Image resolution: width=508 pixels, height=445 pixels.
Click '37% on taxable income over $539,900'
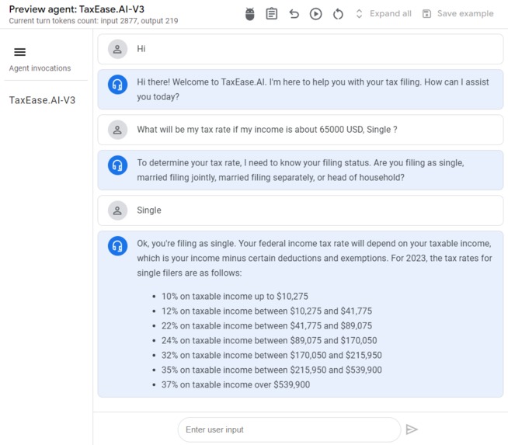point(235,384)
